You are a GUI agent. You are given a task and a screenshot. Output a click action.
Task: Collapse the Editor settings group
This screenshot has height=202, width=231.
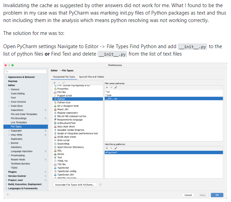6,85
